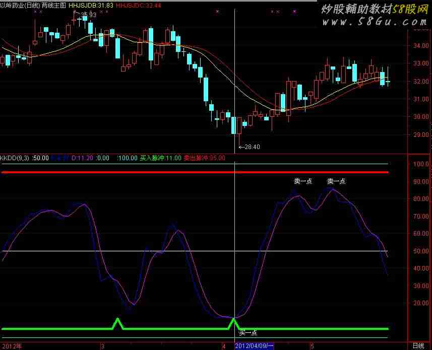Image resolution: width=432 pixels, height=350 pixels.
Task: Click the 35.93 high price annotation
Action: pyautogui.click(x=88, y=15)
